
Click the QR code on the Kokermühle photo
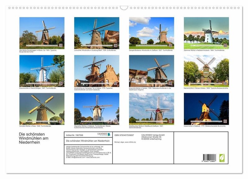[x=225, y=121]
